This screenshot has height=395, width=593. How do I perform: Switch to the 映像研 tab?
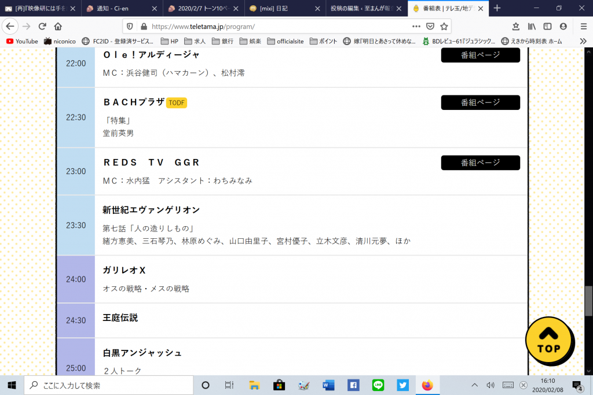[41, 8]
